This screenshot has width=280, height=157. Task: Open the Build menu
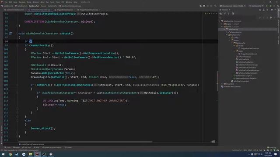(x=42, y=2)
